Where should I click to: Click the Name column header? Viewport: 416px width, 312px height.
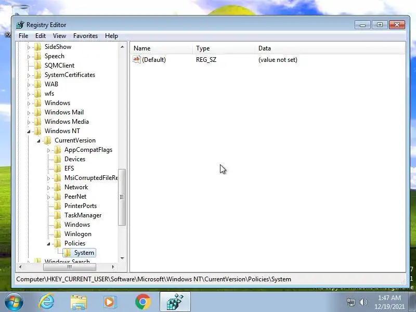[162, 48]
